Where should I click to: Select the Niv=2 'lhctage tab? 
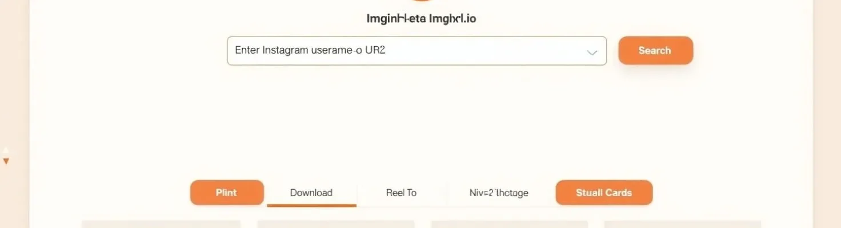pyautogui.click(x=499, y=193)
